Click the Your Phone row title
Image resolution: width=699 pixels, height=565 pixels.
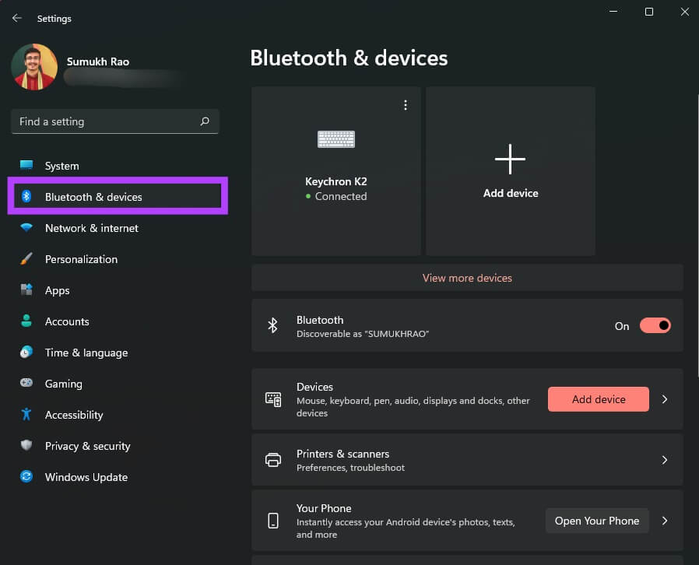[x=324, y=508]
